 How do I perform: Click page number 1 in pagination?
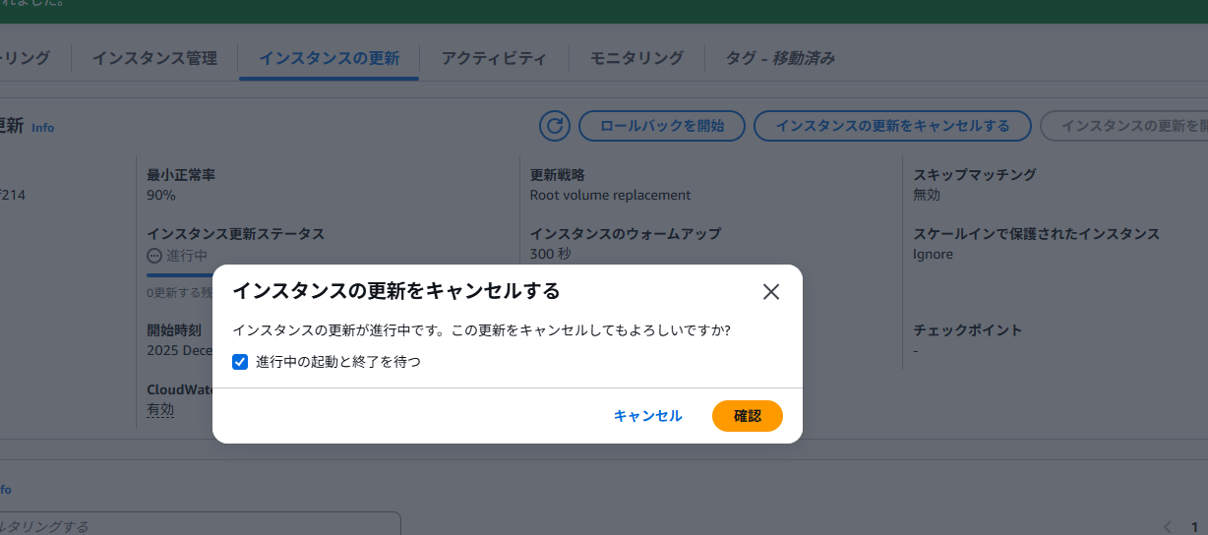point(1195,526)
